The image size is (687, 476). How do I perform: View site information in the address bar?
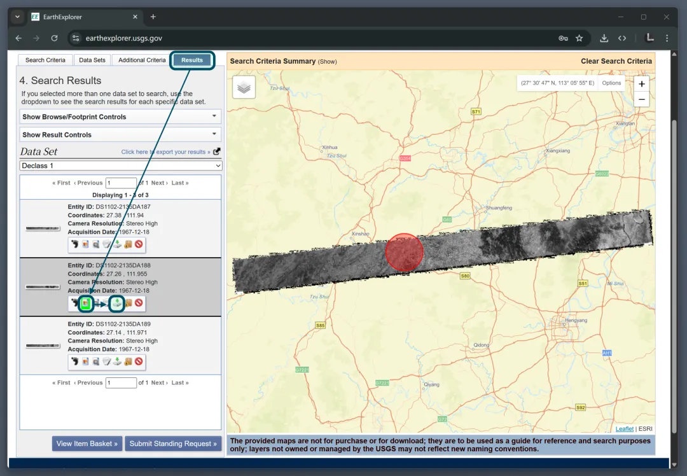(x=76, y=38)
